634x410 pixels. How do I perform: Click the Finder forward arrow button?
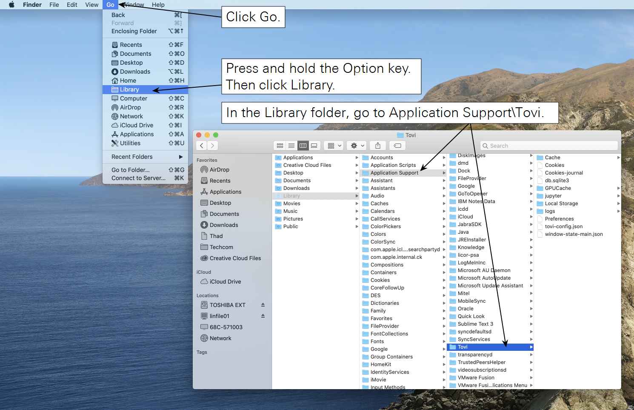(212, 146)
